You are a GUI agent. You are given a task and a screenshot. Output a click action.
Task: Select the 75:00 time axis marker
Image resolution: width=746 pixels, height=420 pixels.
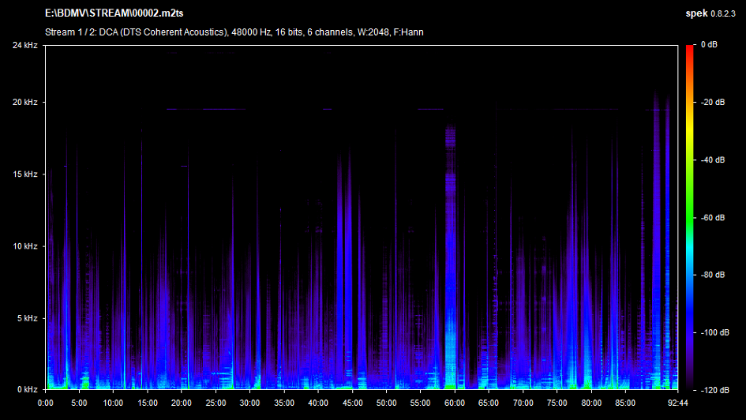557,403
